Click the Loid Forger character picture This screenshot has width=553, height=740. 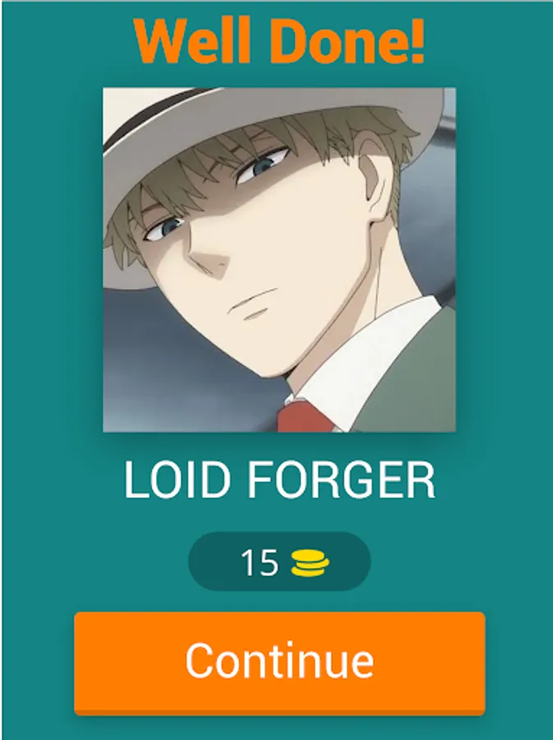[x=279, y=260]
